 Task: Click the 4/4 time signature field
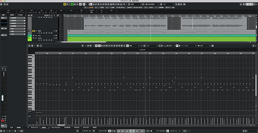point(180,131)
